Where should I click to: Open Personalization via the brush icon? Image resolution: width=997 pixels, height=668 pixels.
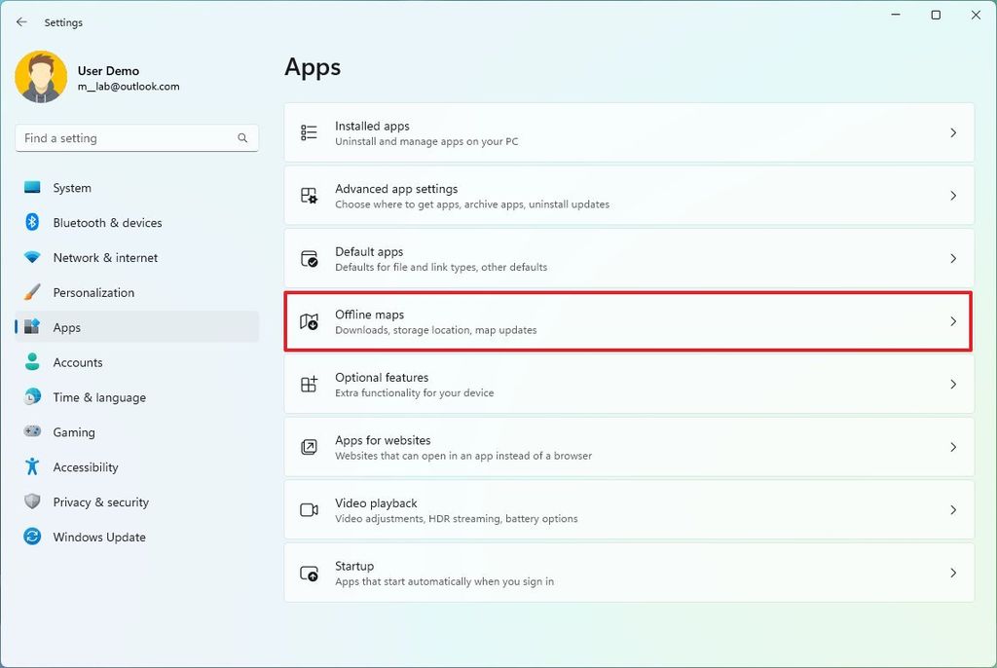32,292
